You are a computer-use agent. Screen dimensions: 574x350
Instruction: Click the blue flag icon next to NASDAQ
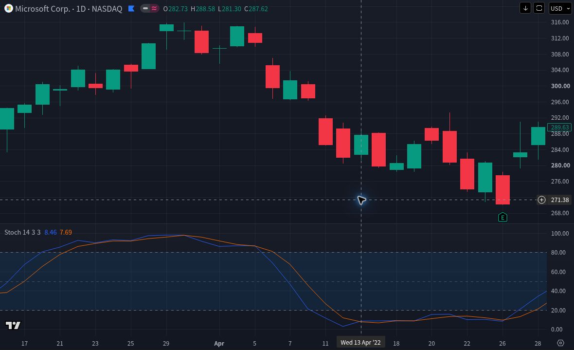point(131,8)
